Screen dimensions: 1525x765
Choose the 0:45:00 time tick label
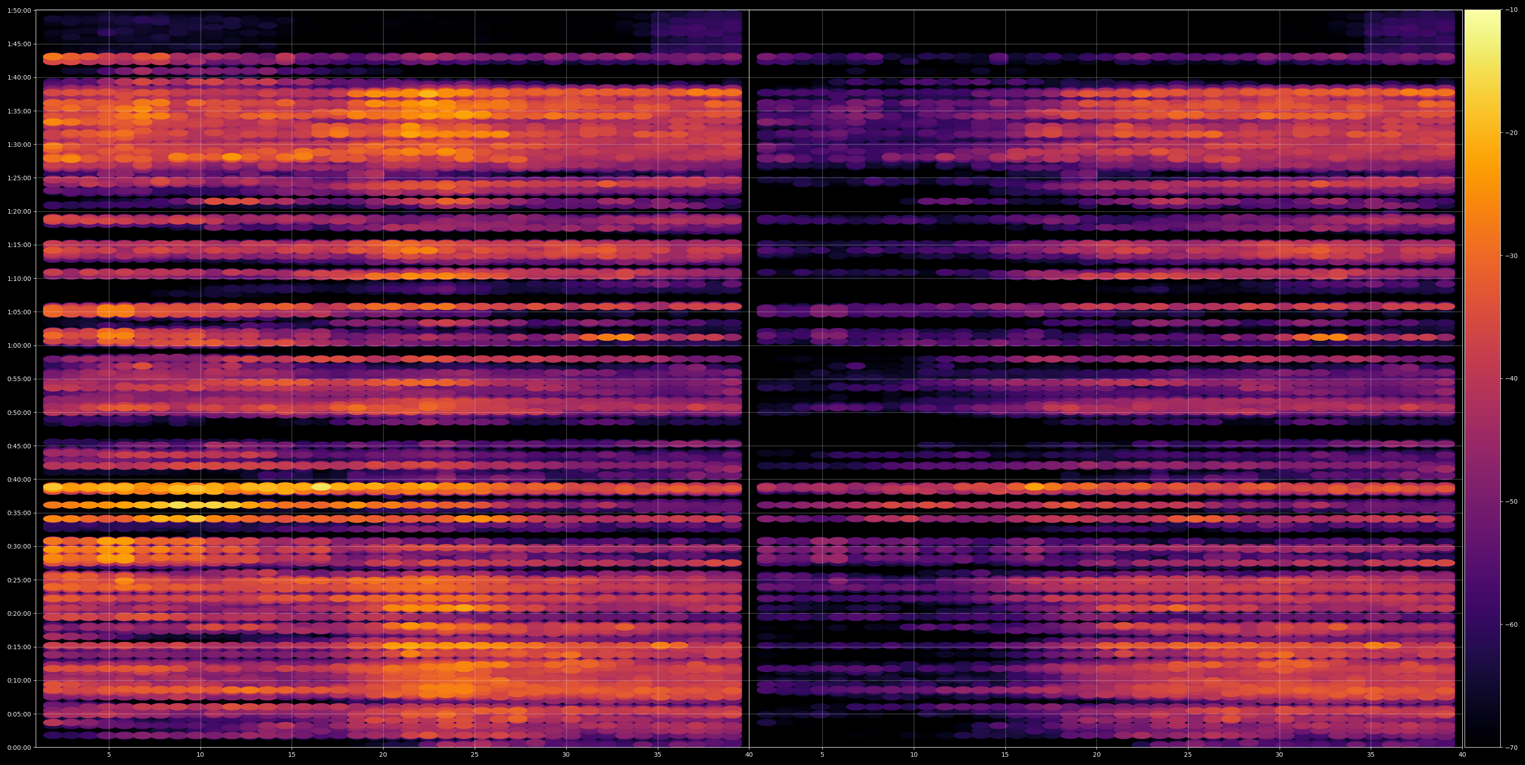coord(20,446)
